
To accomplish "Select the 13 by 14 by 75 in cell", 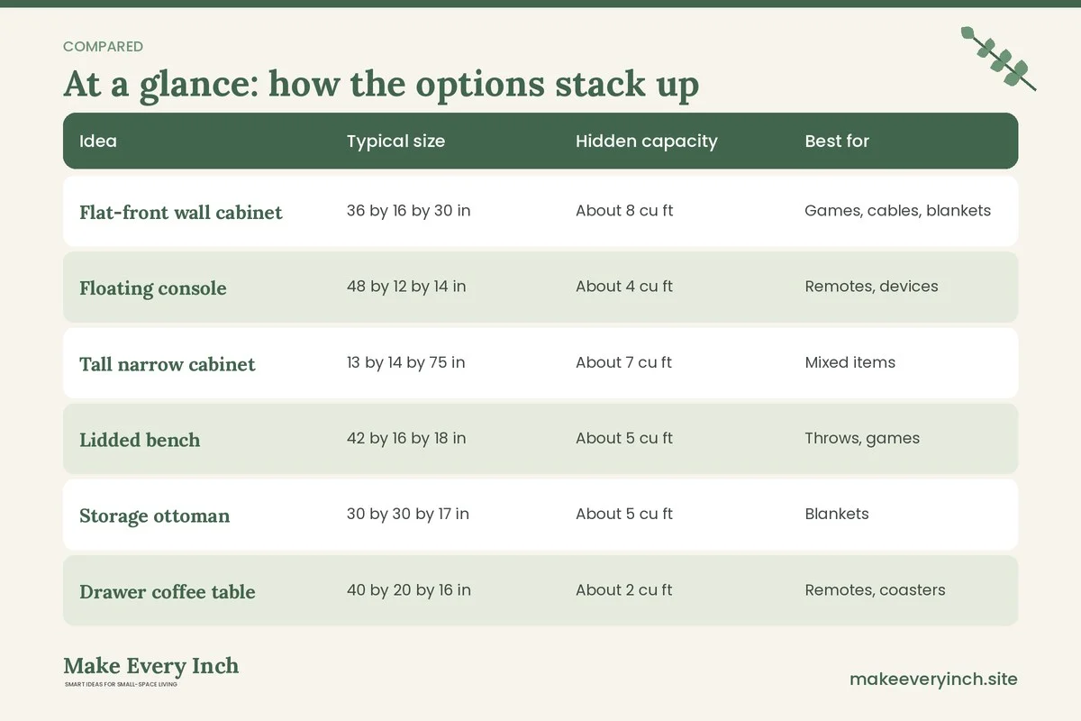I will 406,362.
